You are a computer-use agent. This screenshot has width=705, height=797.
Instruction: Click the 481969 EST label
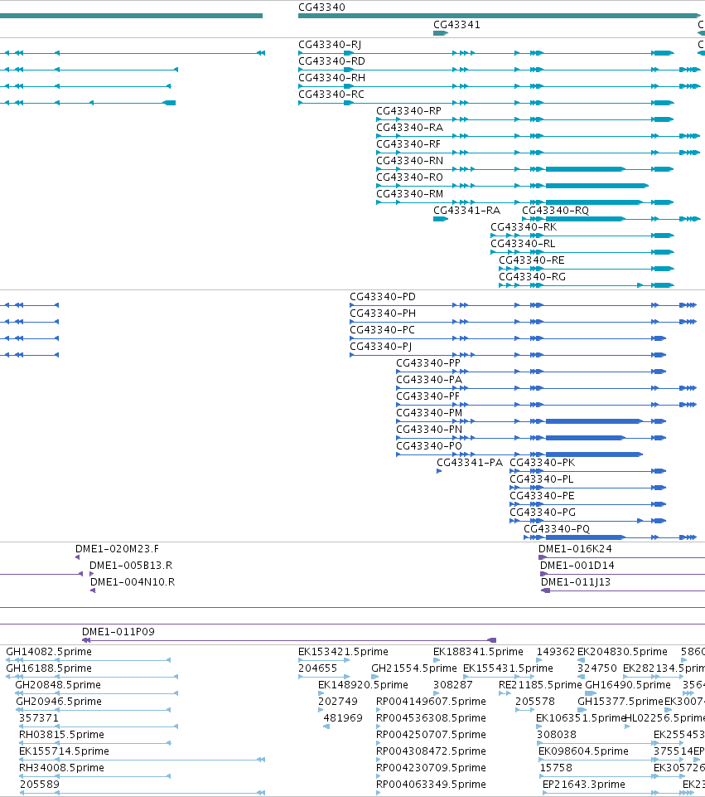[343, 718]
